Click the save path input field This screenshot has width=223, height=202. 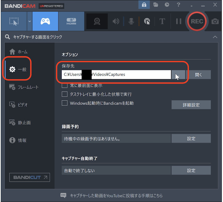point(116,75)
